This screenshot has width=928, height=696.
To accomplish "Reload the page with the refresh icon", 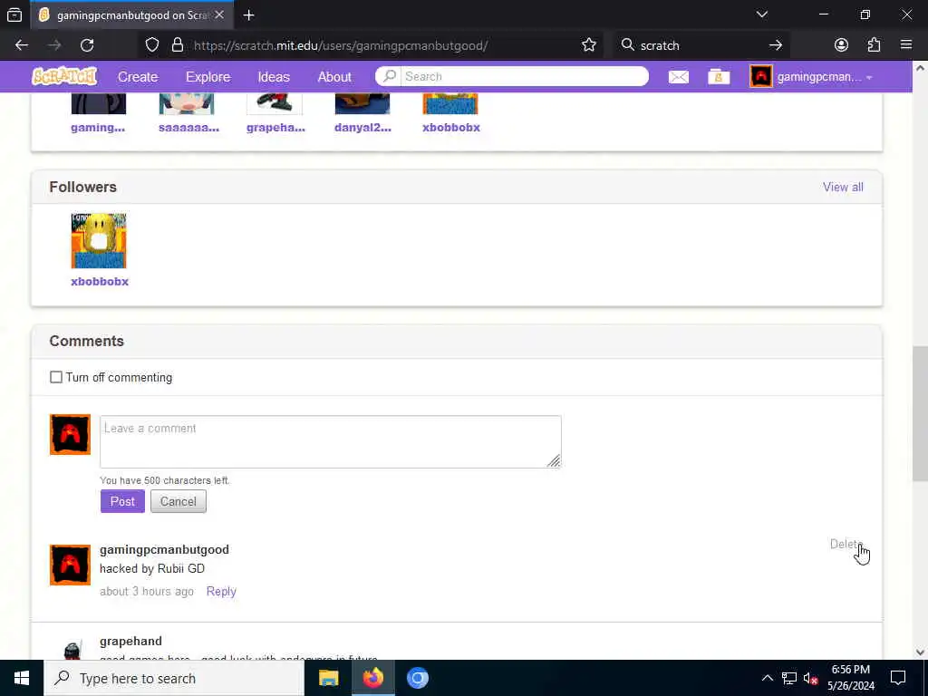I will tap(87, 45).
